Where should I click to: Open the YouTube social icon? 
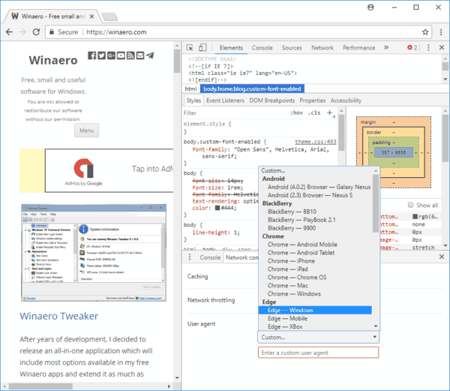(x=121, y=56)
